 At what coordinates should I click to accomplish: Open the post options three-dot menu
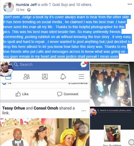130,4
